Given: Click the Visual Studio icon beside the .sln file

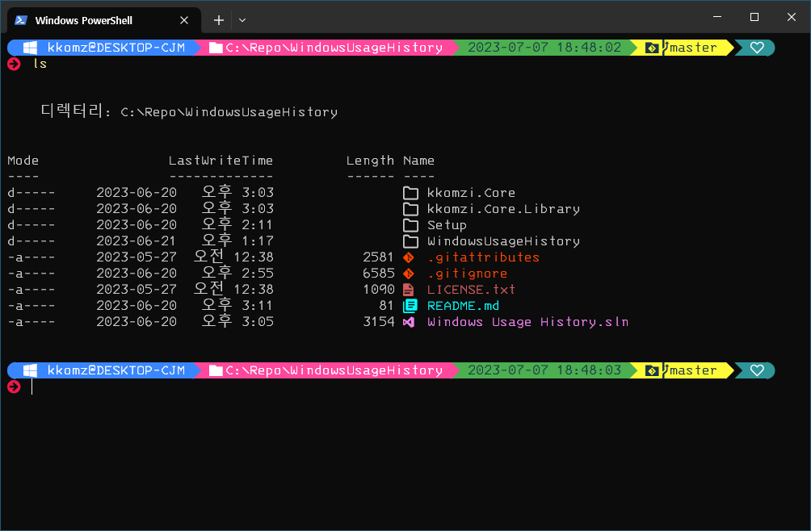Looking at the screenshot, I should point(409,322).
